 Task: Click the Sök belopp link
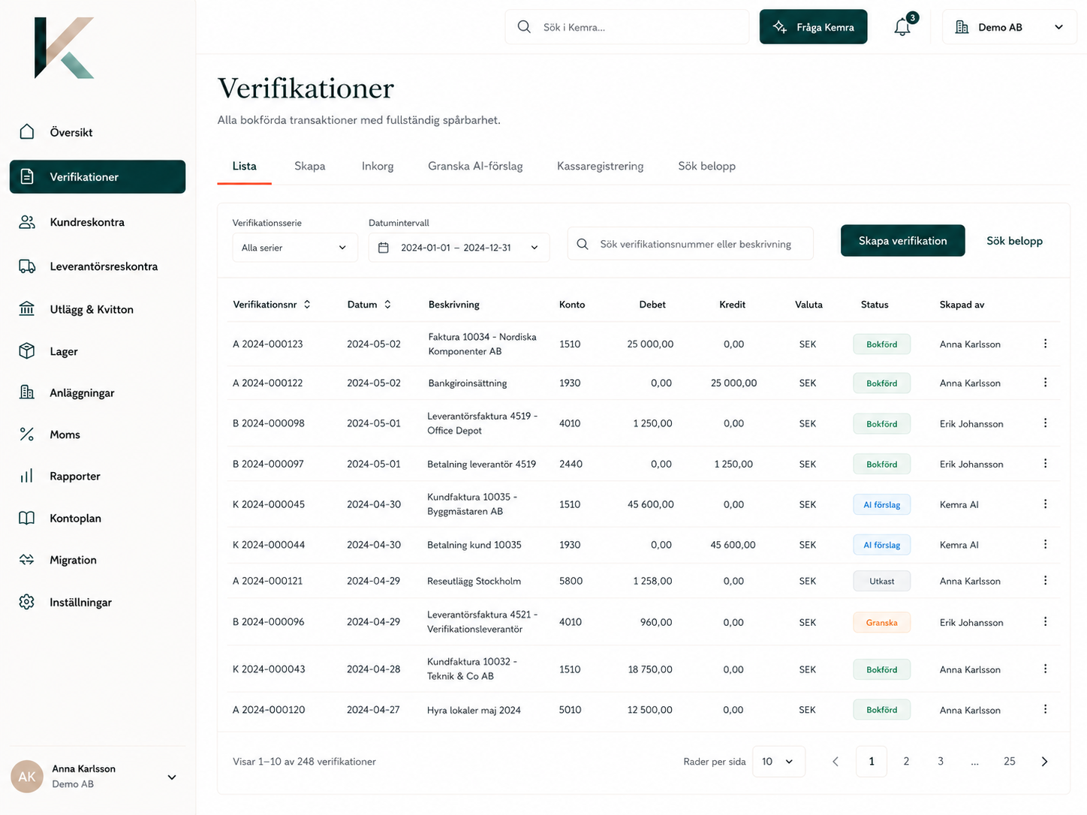point(1015,241)
